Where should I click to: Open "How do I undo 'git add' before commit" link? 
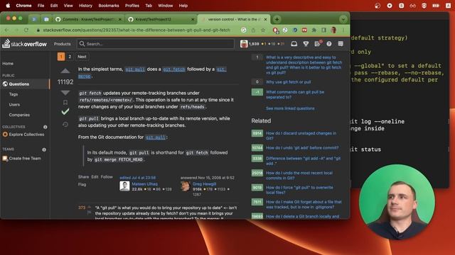click(x=302, y=148)
